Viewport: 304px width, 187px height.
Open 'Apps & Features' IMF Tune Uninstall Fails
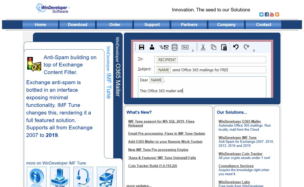[x=162, y=158]
